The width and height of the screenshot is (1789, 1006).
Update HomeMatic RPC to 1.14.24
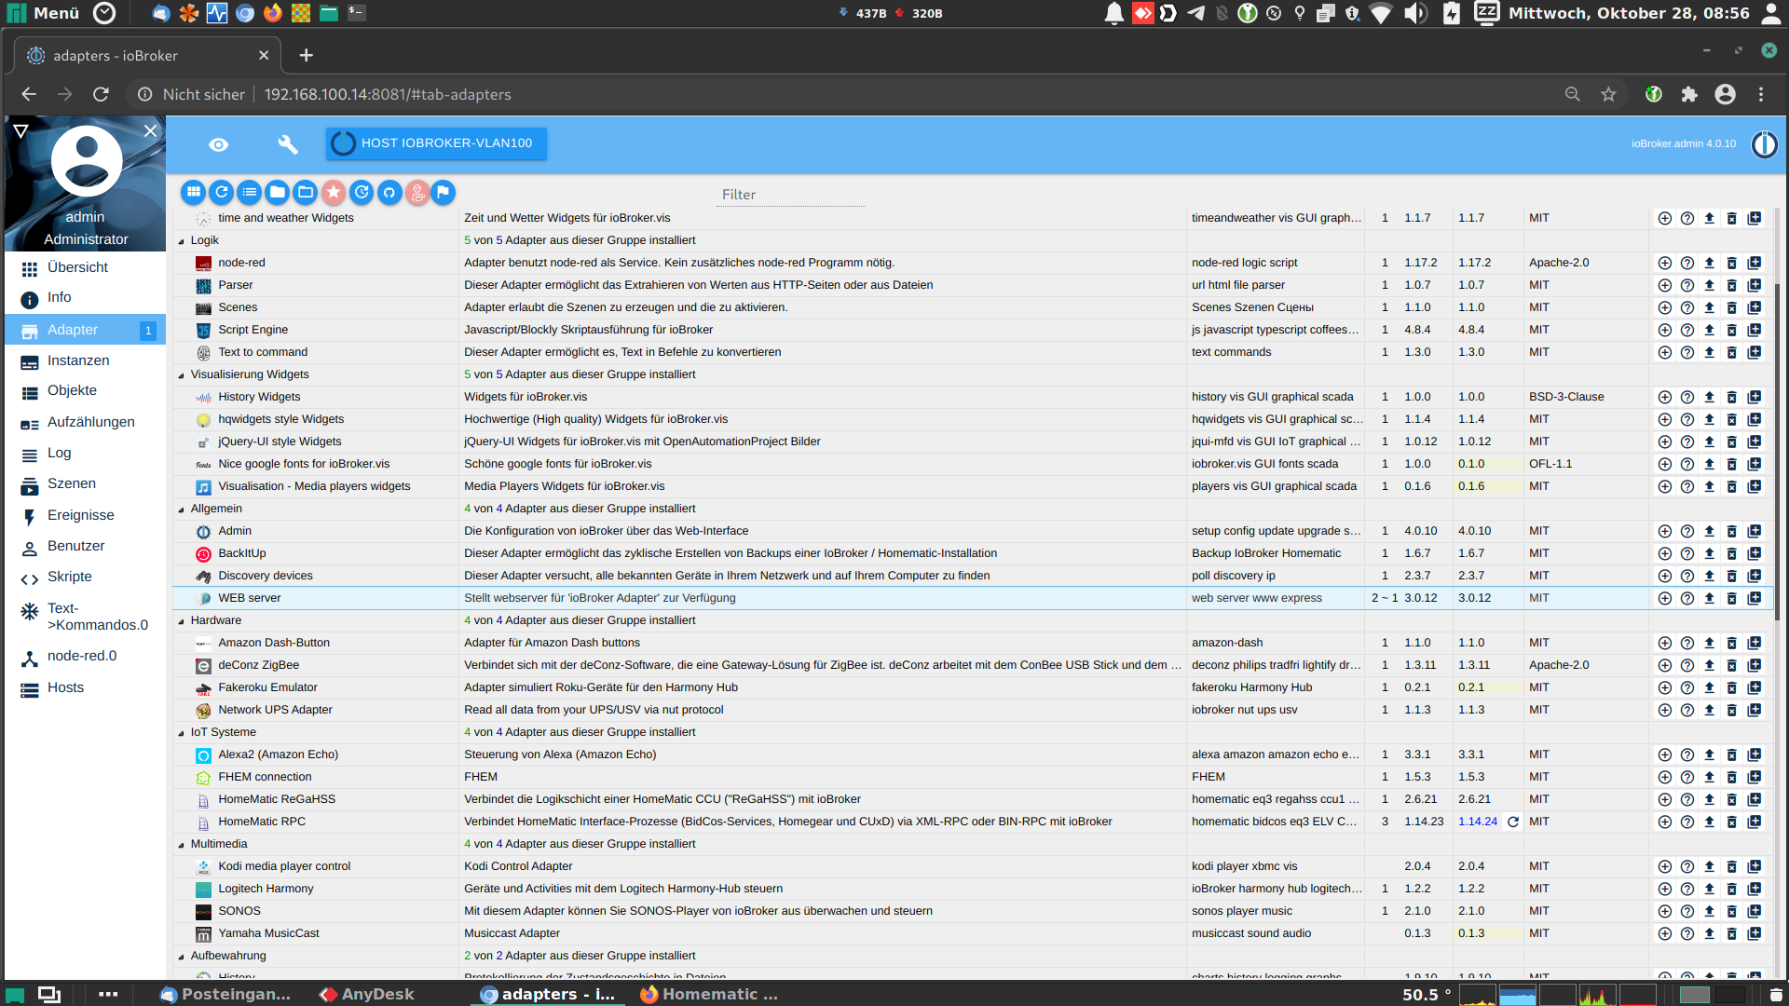click(1513, 822)
